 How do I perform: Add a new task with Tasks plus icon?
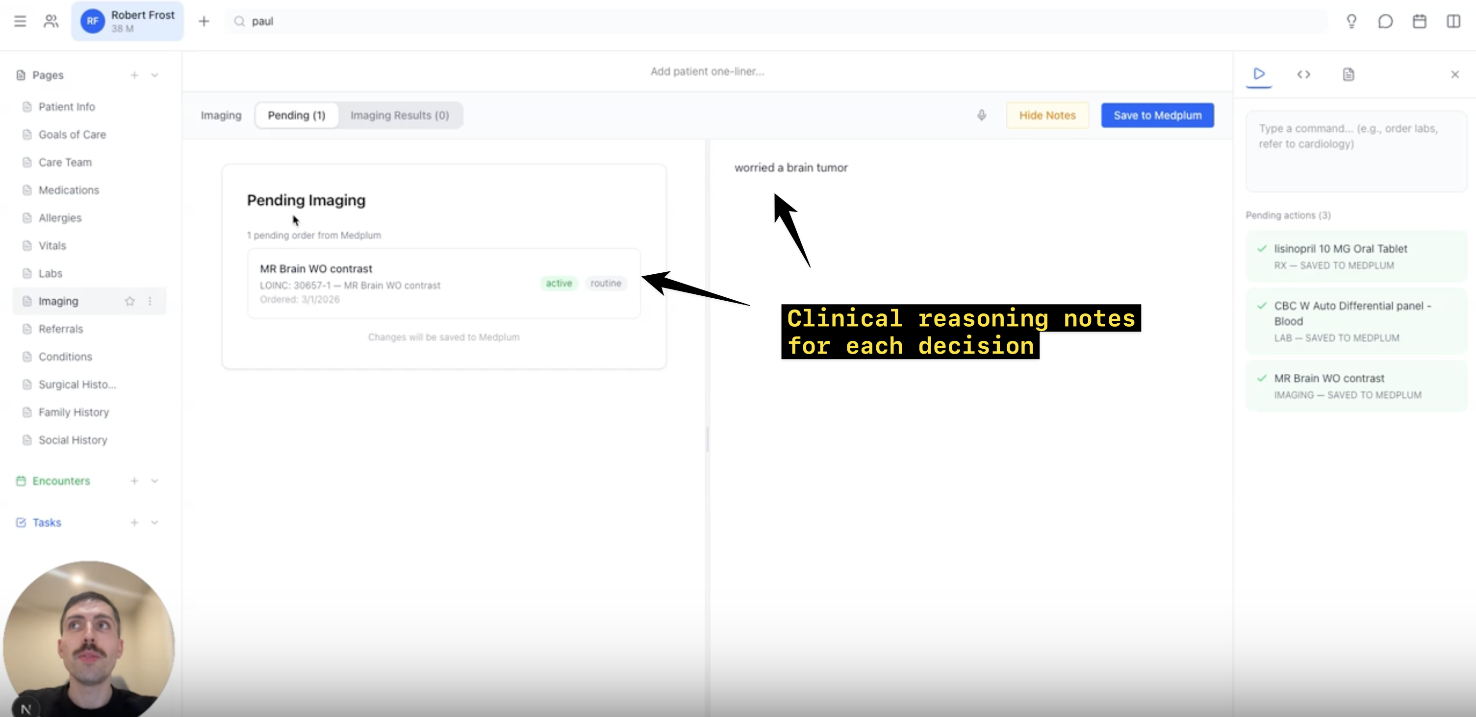[x=134, y=523]
